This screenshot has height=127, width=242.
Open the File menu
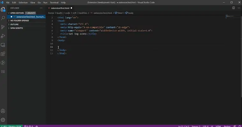click(8, 3)
